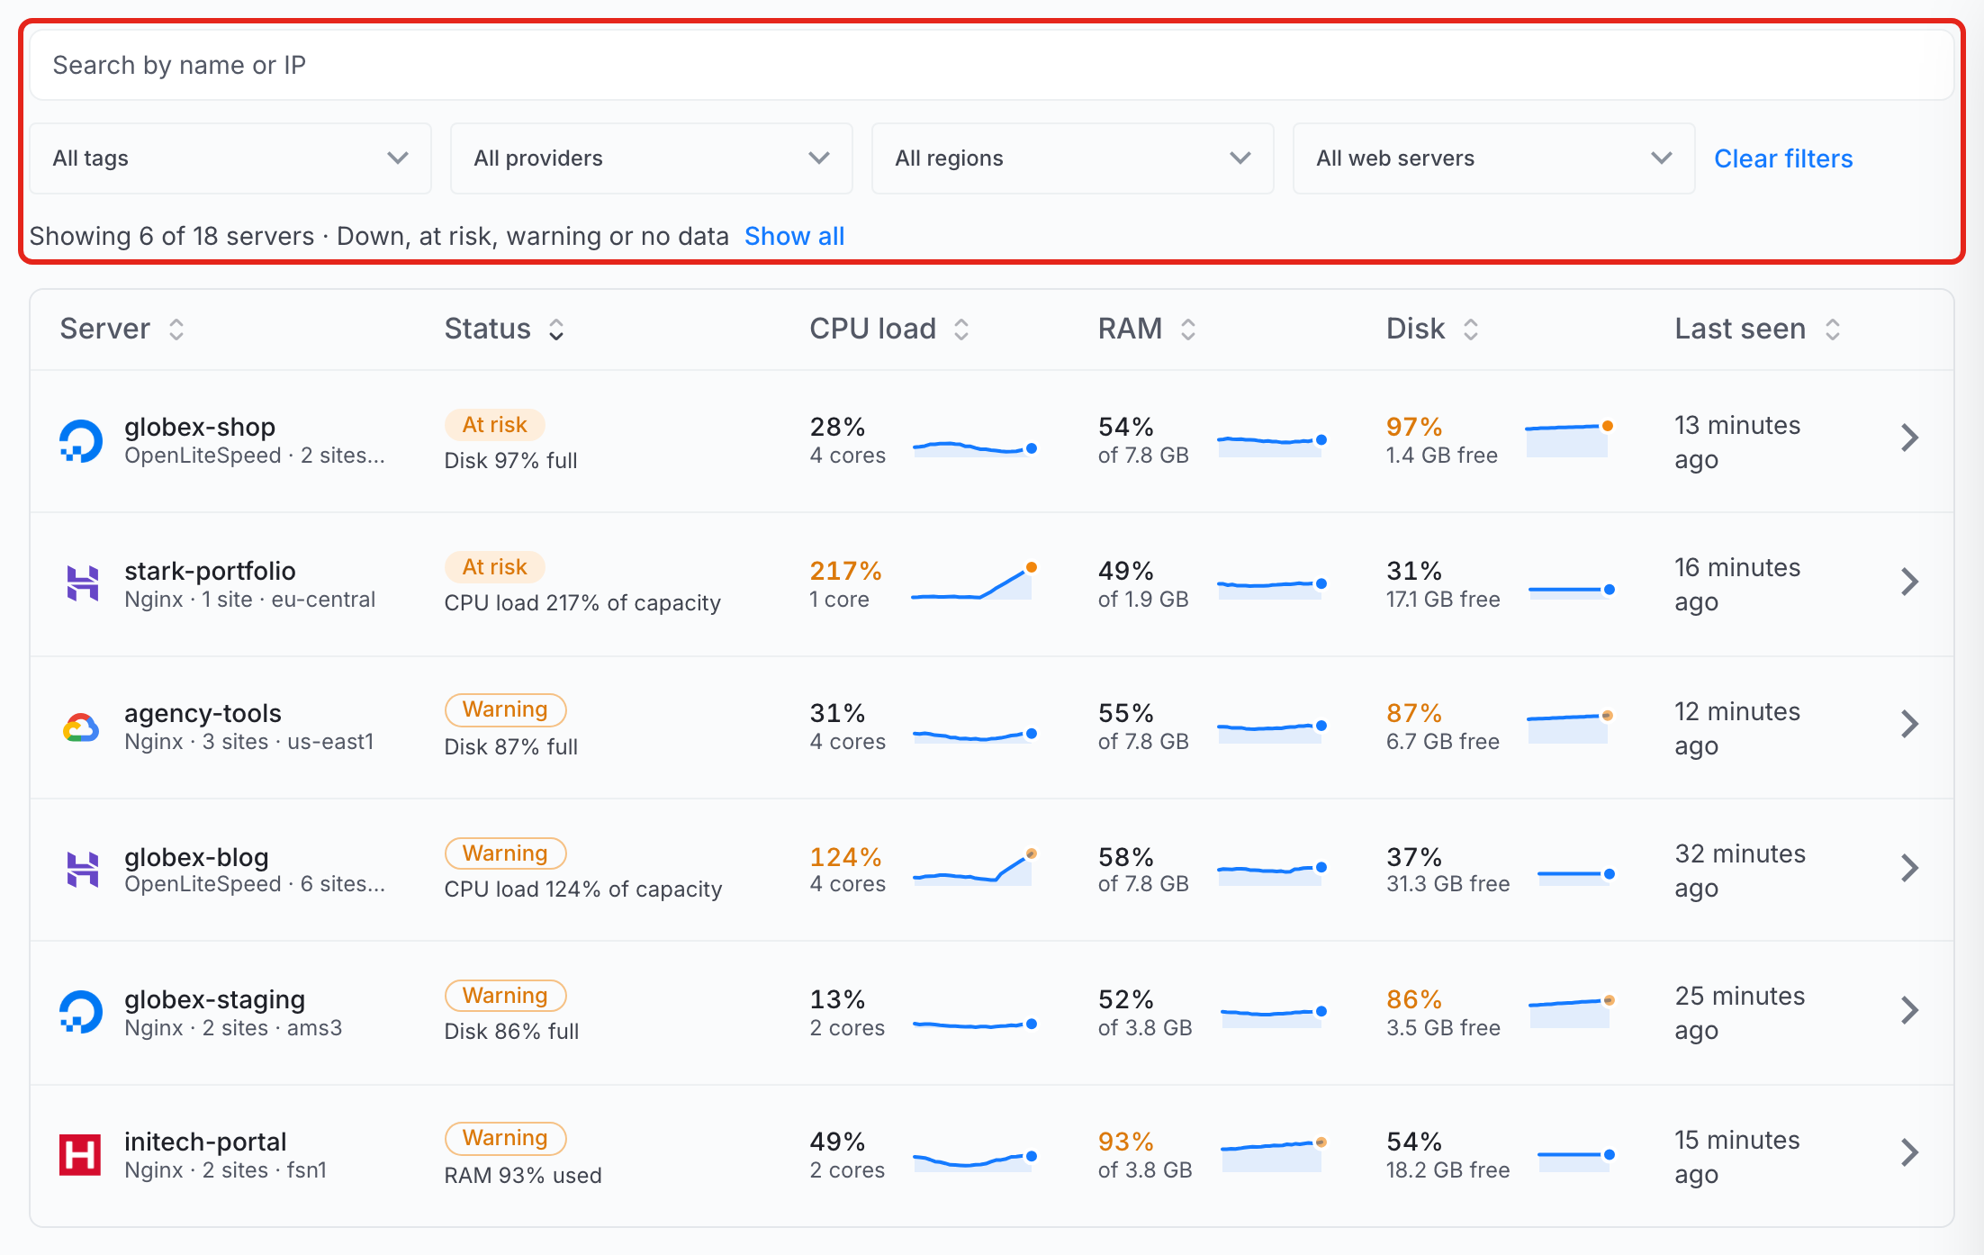Image resolution: width=1984 pixels, height=1255 pixels.
Task: Sort table by Last seen column
Action: [x=1758, y=329]
